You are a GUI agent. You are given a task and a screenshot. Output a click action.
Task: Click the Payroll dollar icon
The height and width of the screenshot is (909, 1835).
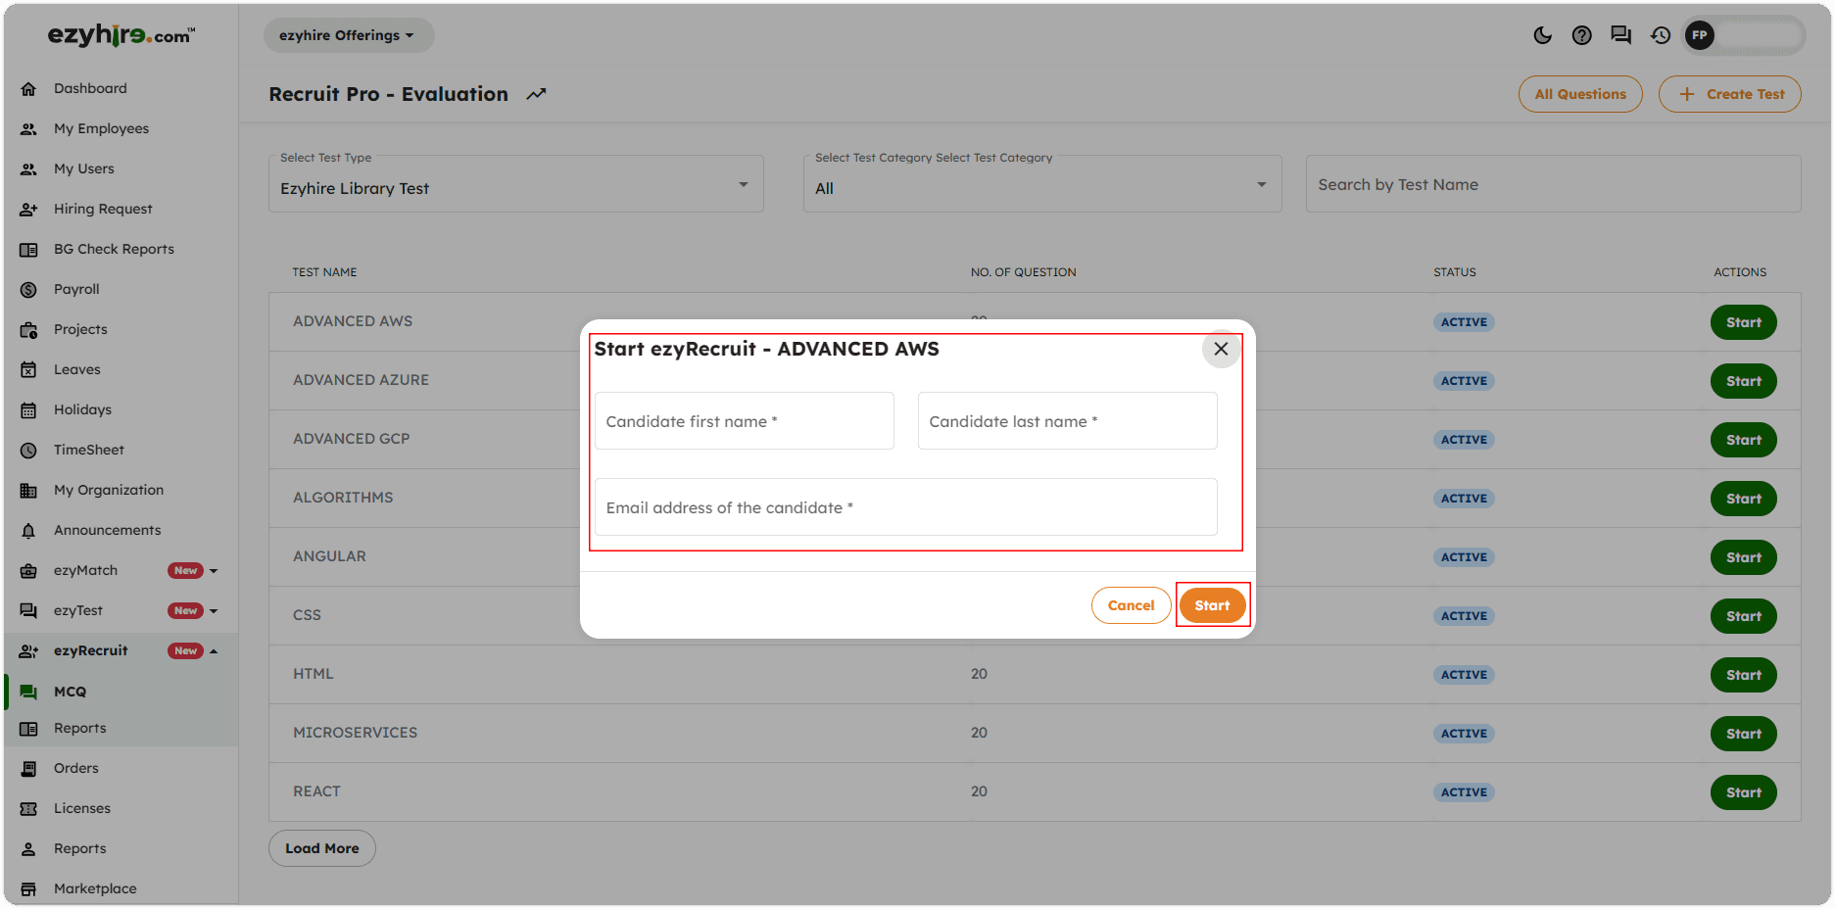coord(28,289)
